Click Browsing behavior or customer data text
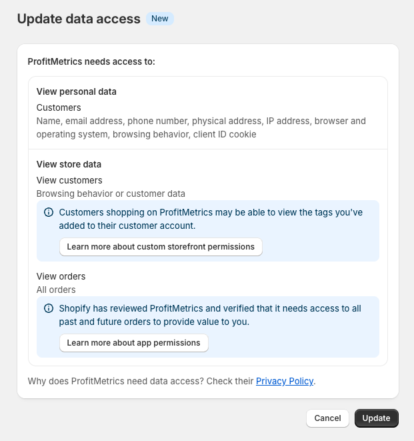Screen dimensions: 414x441 (111, 193)
